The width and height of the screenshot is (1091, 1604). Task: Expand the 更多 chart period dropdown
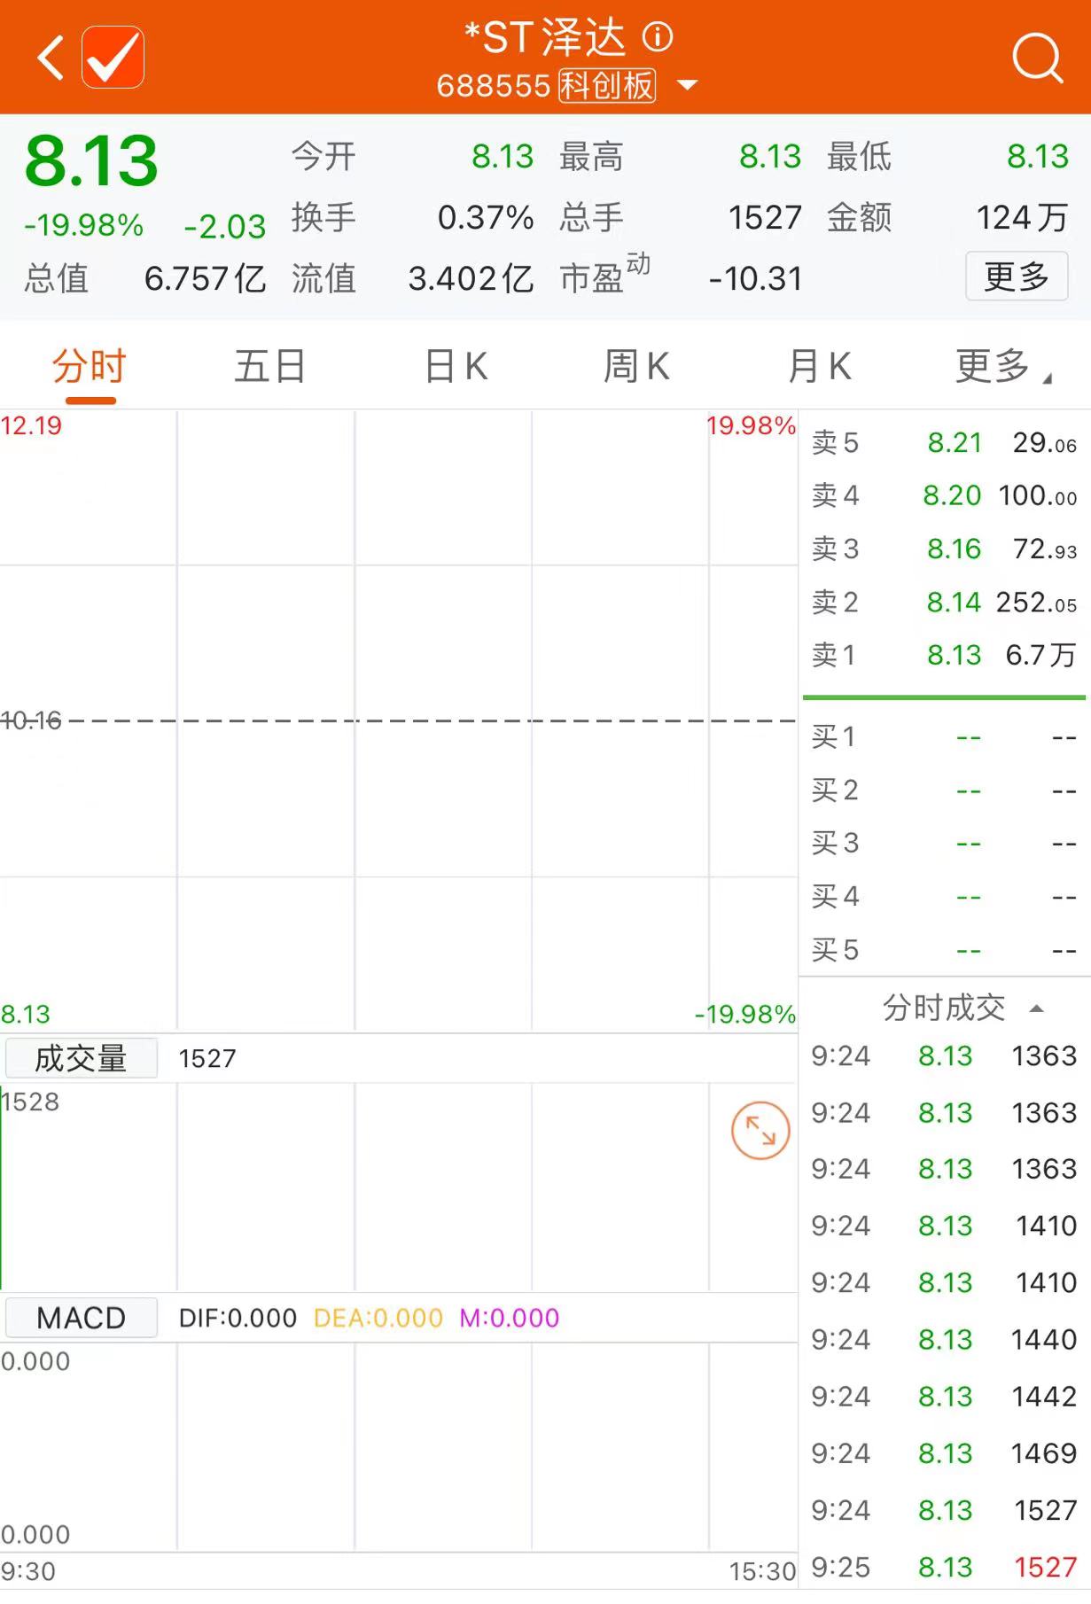pyautogui.click(x=1001, y=366)
